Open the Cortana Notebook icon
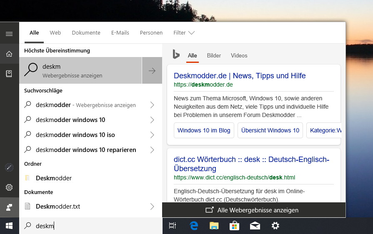This screenshot has height=234, width=373. pyautogui.click(x=9, y=74)
